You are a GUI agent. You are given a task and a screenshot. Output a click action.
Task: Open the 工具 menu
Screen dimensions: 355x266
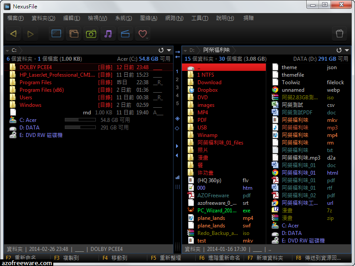click(200, 18)
